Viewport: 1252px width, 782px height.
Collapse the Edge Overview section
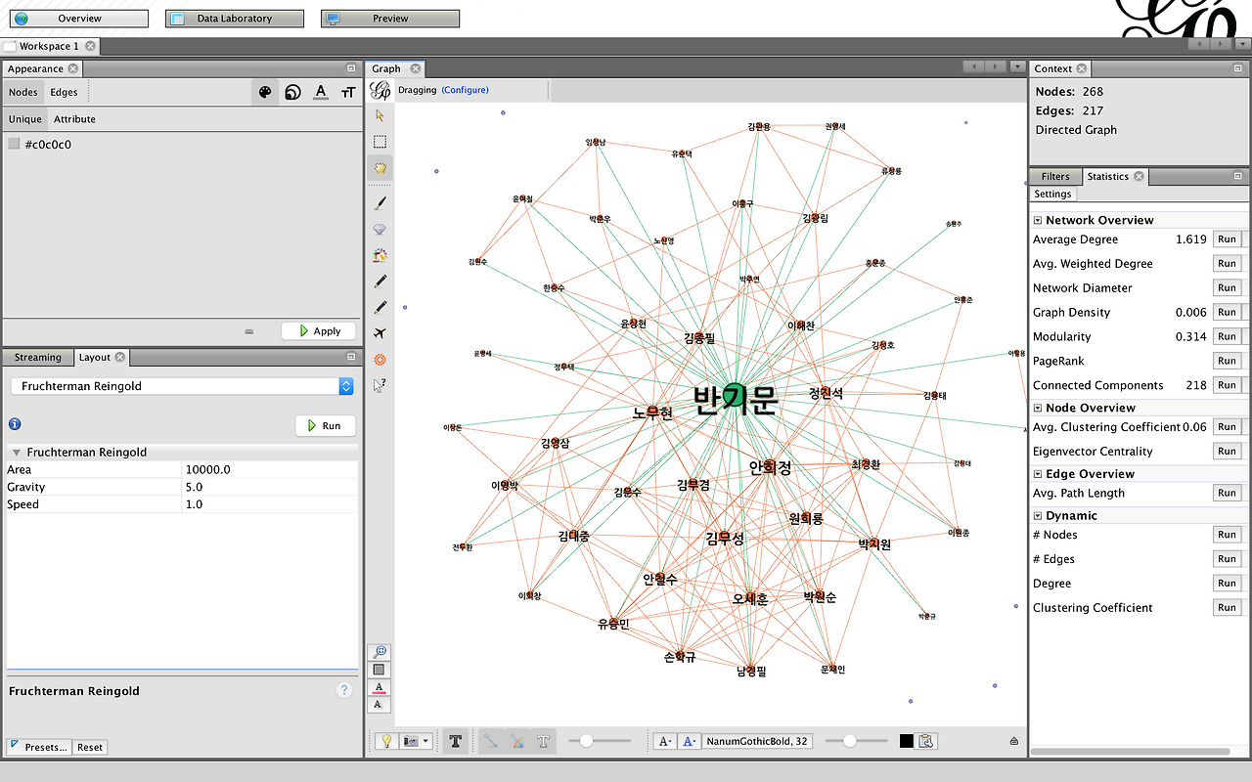click(1038, 474)
